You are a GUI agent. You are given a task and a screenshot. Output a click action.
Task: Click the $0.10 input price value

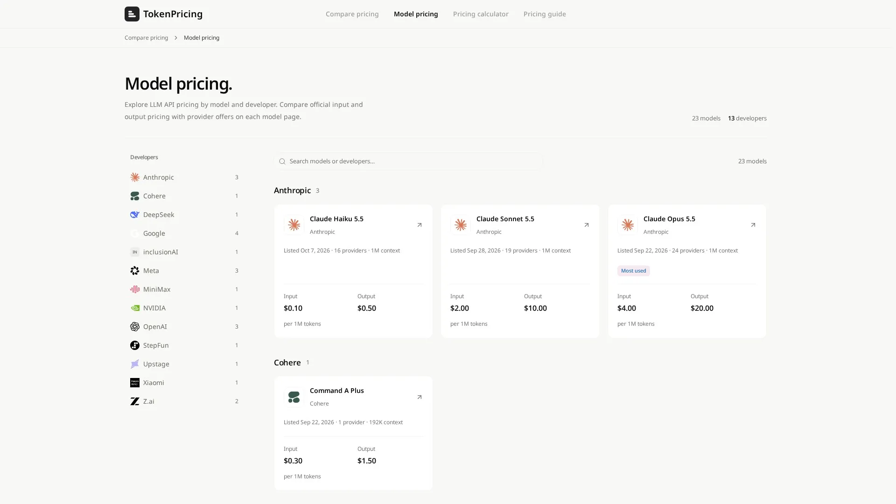293,308
